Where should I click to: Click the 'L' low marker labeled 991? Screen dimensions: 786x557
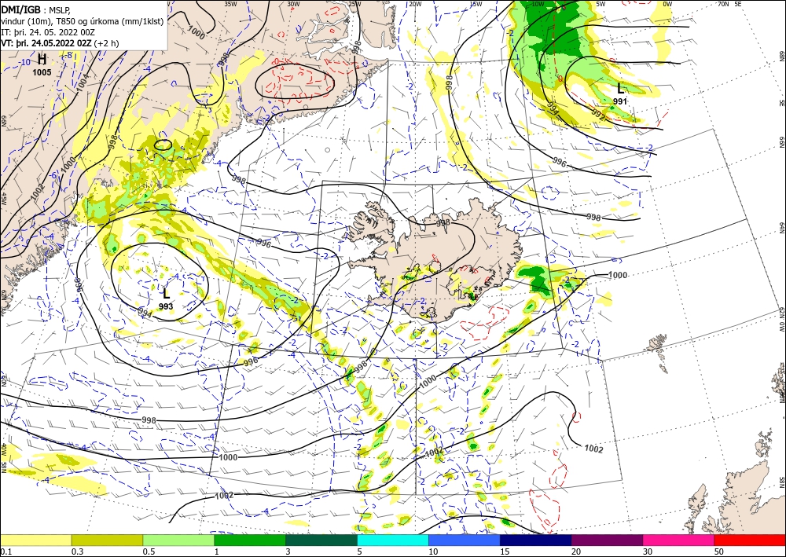coord(620,89)
